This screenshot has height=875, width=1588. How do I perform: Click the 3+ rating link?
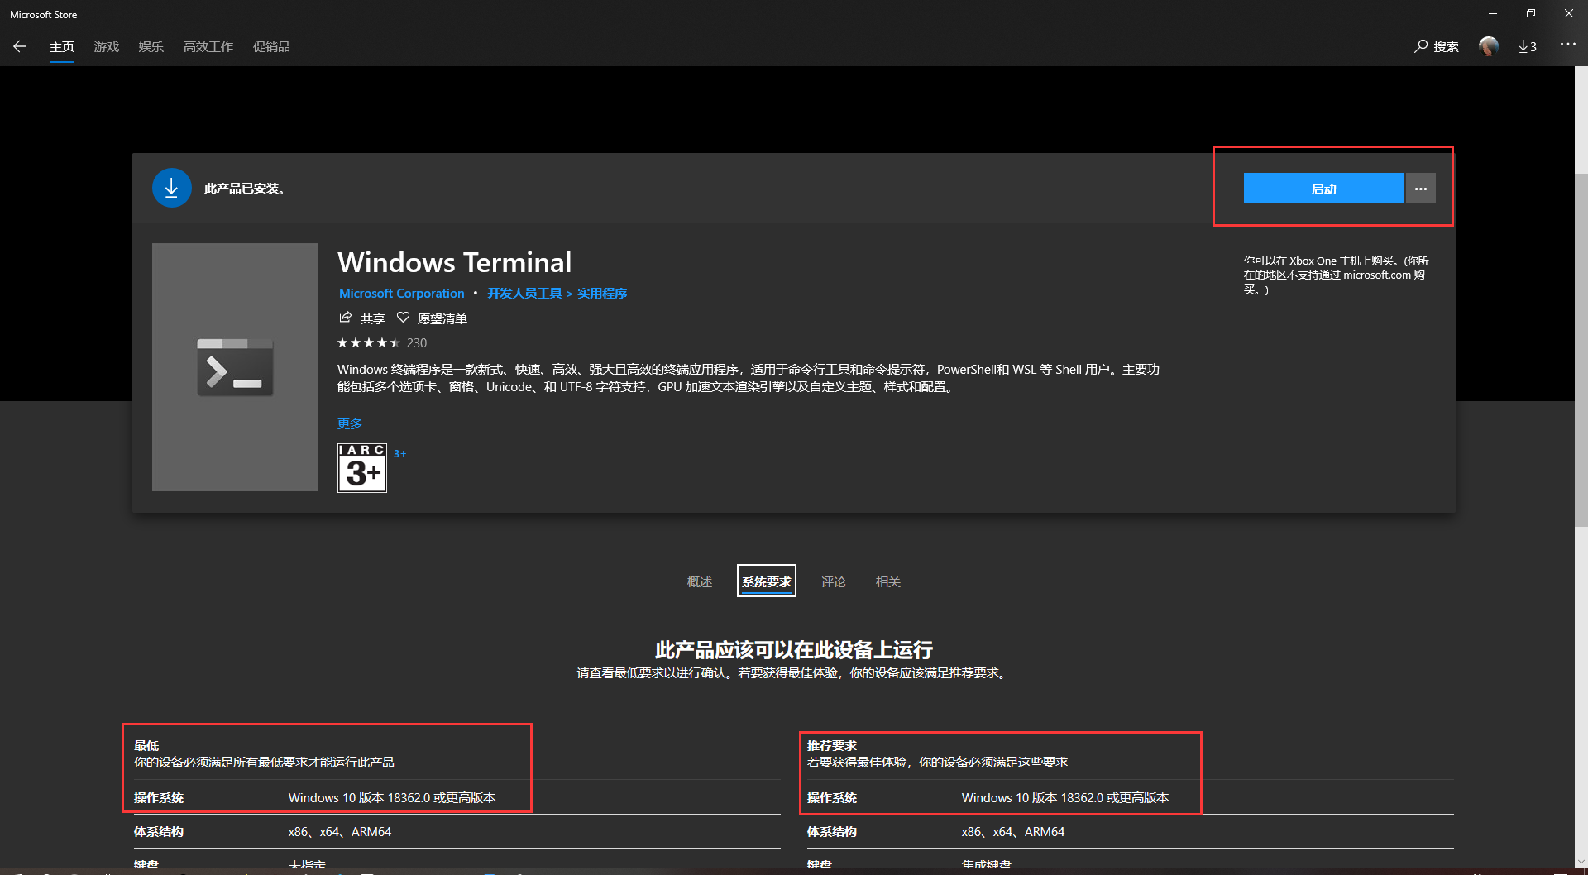pyautogui.click(x=400, y=453)
